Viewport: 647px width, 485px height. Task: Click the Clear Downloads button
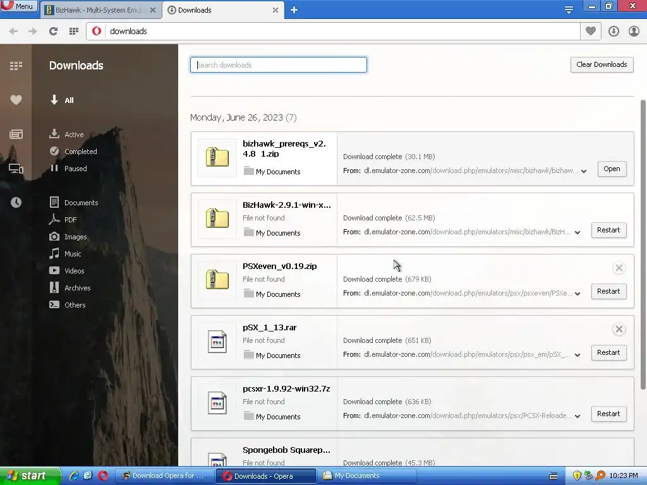click(602, 65)
